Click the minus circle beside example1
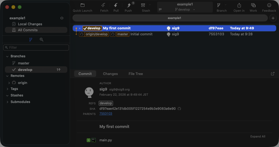279x147 pixels. [62, 18]
